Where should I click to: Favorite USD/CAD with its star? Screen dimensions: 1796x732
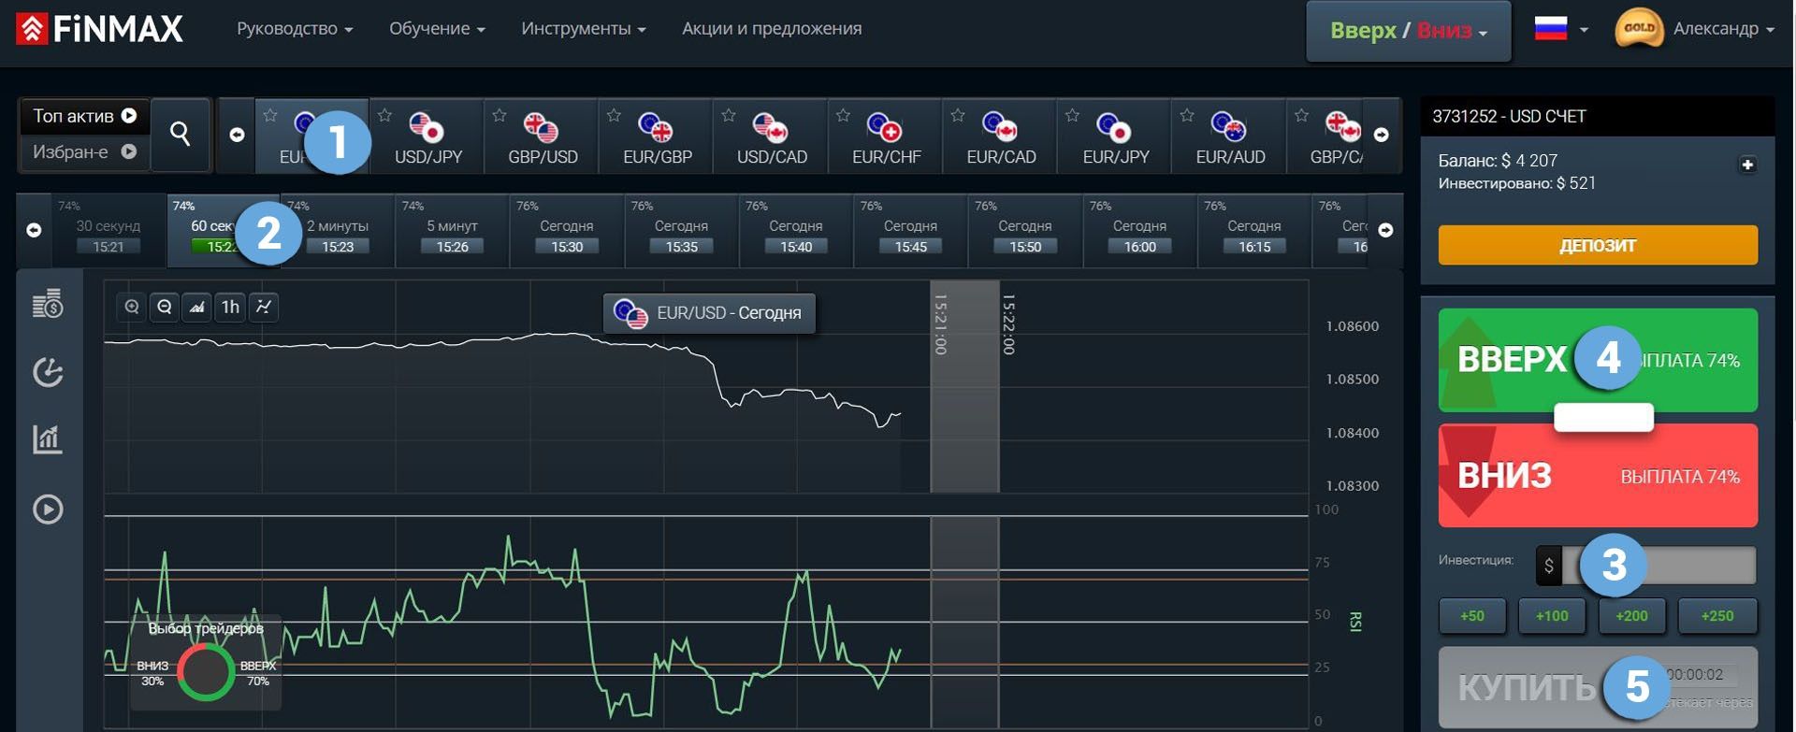[x=729, y=115]
